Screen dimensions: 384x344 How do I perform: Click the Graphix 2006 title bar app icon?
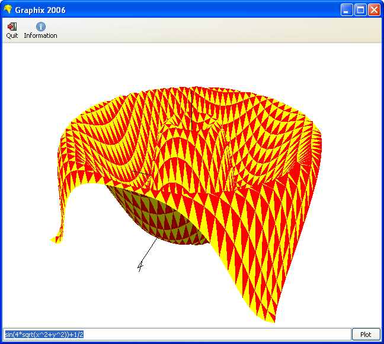pos(8,9)
